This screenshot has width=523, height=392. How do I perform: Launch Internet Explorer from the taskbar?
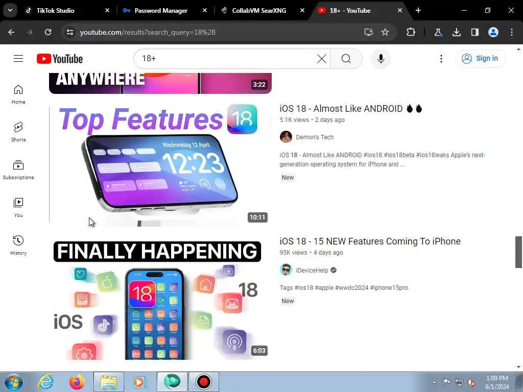point(45,382)
